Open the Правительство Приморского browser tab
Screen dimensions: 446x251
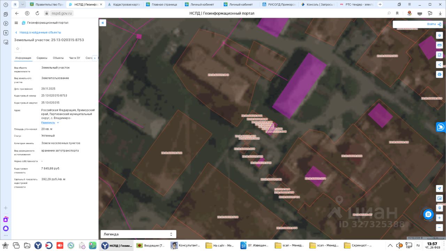point(46,5)
